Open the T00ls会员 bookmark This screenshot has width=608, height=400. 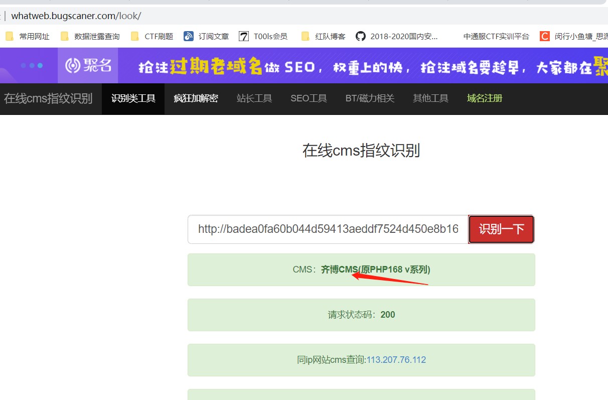tap(263, 36)
